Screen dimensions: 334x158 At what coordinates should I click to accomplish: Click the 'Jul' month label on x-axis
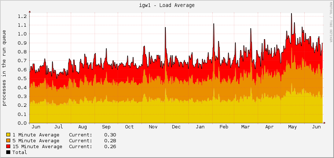coord(59,127)
